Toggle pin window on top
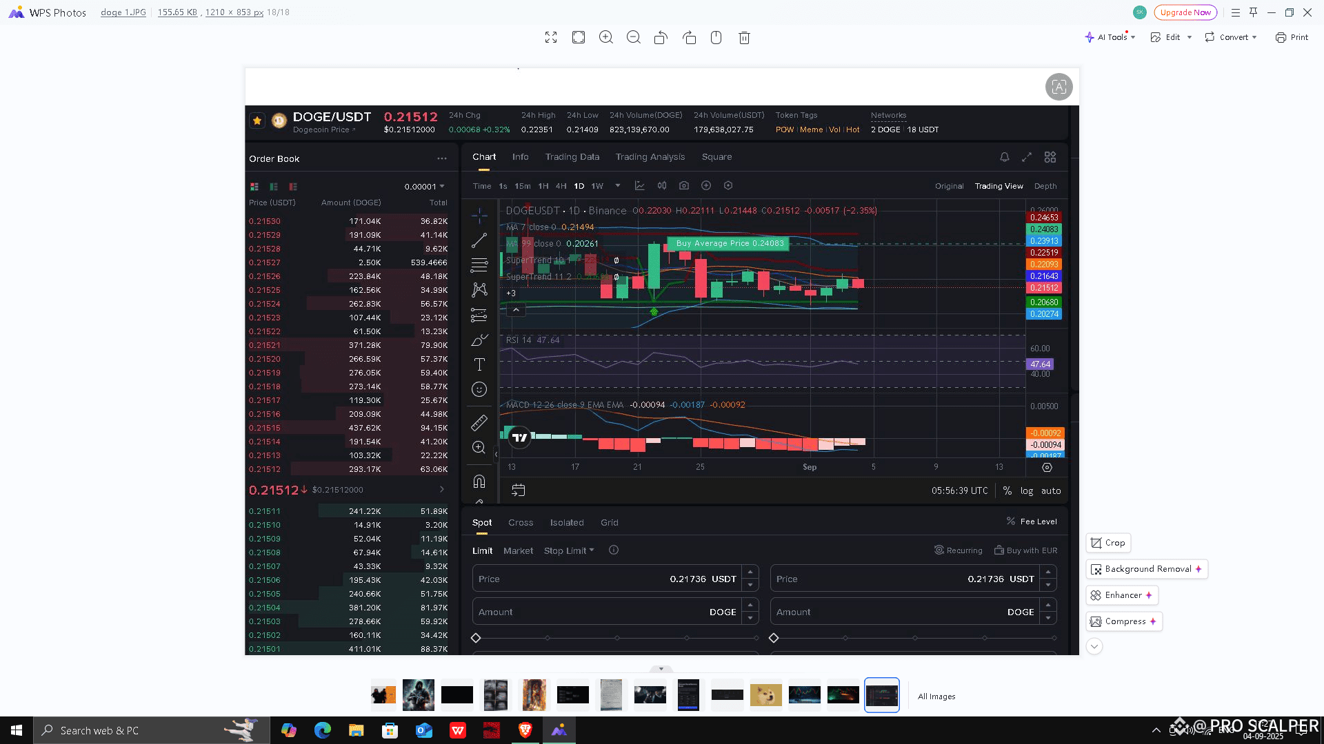This screenshot has width=1324, height=744. (1254, 12)
